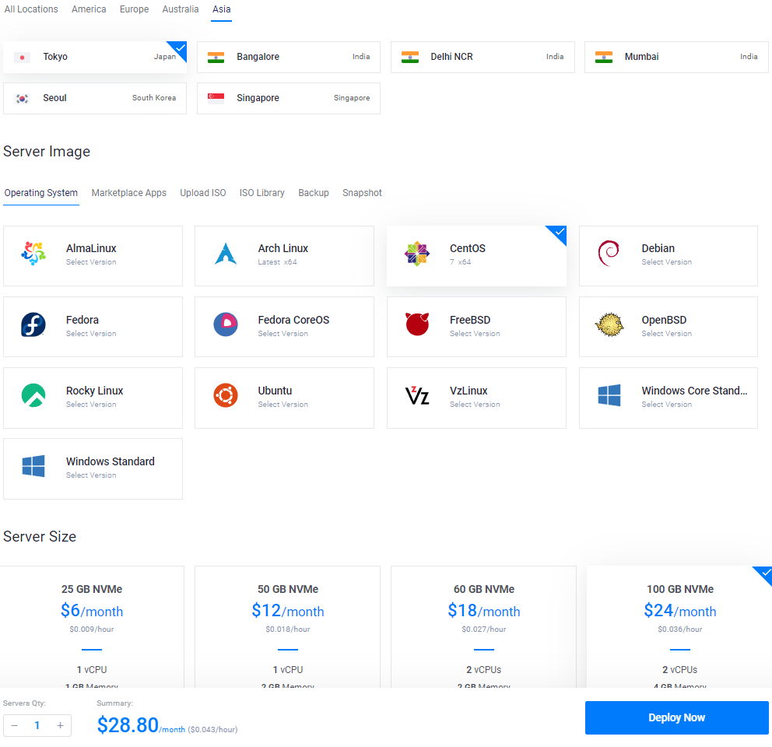Decrease servers quantity with minus button
The height and width of the screenshot is (747, 772).
point(15,726)
